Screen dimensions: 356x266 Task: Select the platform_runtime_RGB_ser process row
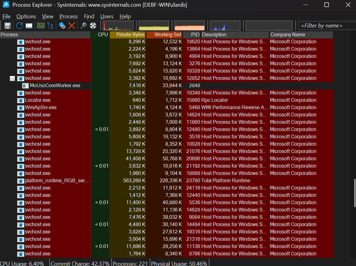click(x=56, y=181)
